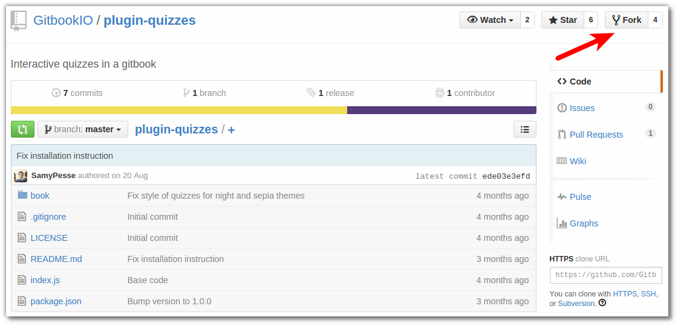Screen dimensions: 678x326
Task: Click the repository book icon beside GitbookIO
Action: pos(19,21)
